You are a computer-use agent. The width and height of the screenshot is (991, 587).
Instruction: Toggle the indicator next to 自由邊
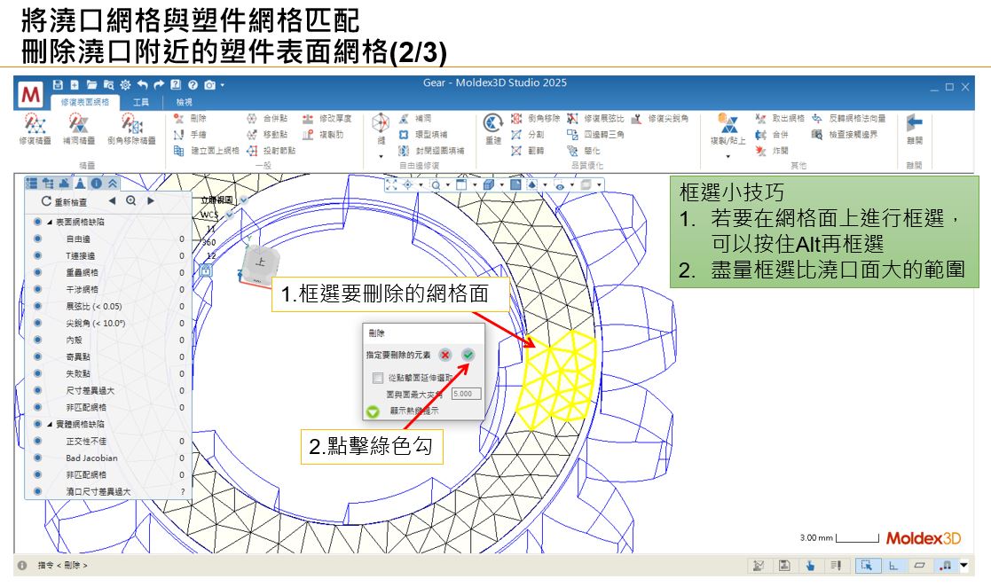tap(38, 239)
